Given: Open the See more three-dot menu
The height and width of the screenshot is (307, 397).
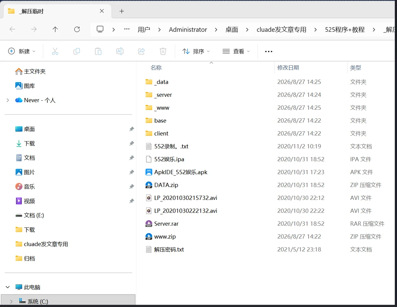Looking at the screenshot, I should pyautogui.click(x=269, y=52).
